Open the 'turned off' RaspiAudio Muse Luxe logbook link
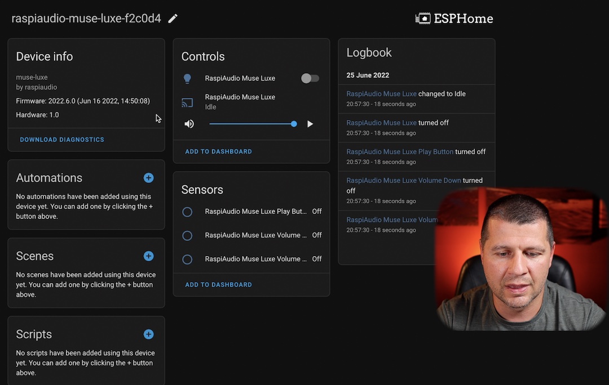Image resolution: width=609 pixels, height=385 pixels. pyautogui.click(x=381, y=123)
